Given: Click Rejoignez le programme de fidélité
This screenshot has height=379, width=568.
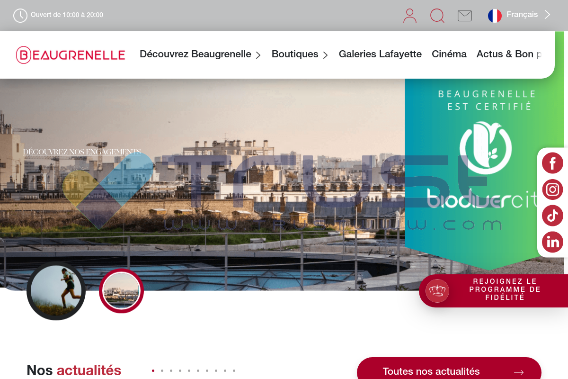Looking at the screenshot, I should pyautogui.click(x=493, y=290).
